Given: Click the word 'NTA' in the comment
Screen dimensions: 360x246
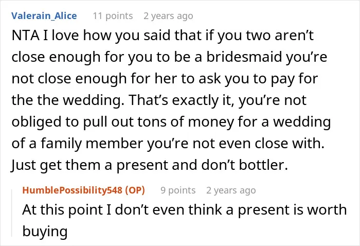Looking at the screenshot, I should click(x=26, y=36).
